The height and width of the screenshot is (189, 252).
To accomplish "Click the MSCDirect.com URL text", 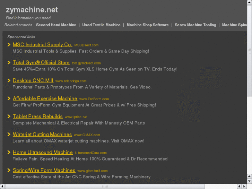I will (86, 45).
